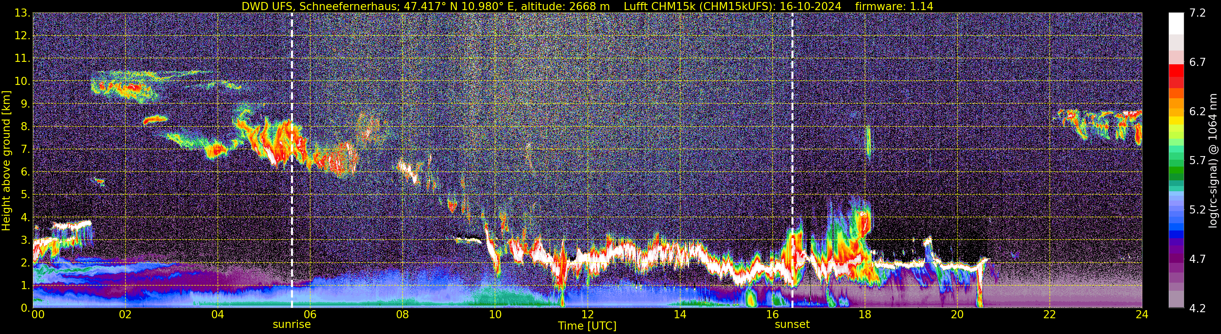The width and height of the screenshot is (1221, 334).
Task: Click the time axis tick '24'
Action: (1142, 315)
